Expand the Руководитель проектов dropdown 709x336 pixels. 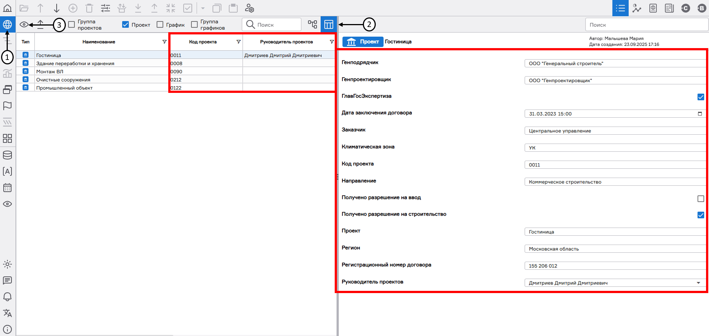click(x=698, y=283)
